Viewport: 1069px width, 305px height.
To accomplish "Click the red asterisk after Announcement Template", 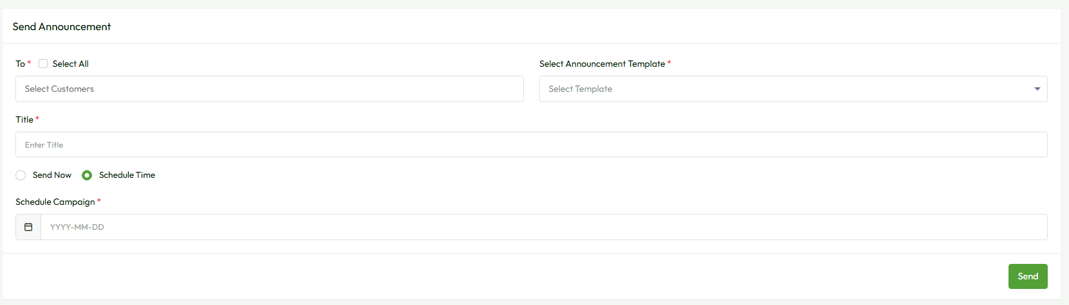I will point(669,63).
